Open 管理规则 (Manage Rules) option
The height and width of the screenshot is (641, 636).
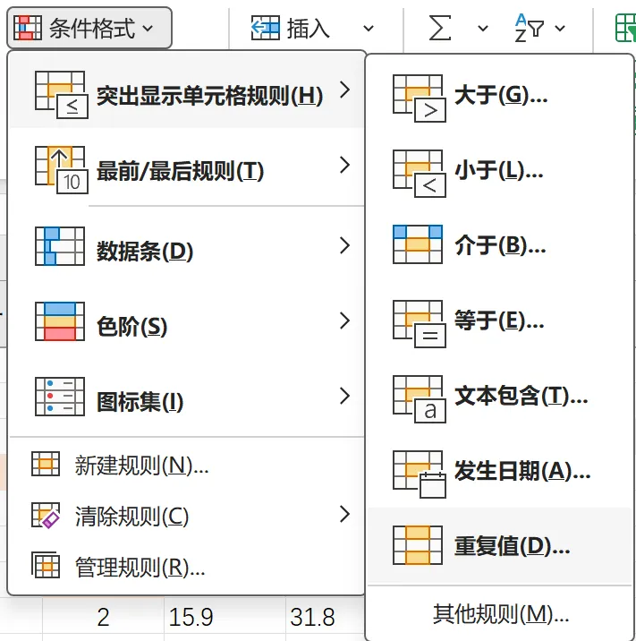click(140, 567)
